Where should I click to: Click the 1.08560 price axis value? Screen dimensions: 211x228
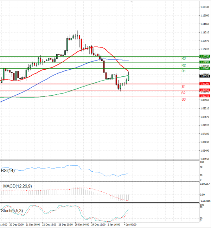(205, 100)
